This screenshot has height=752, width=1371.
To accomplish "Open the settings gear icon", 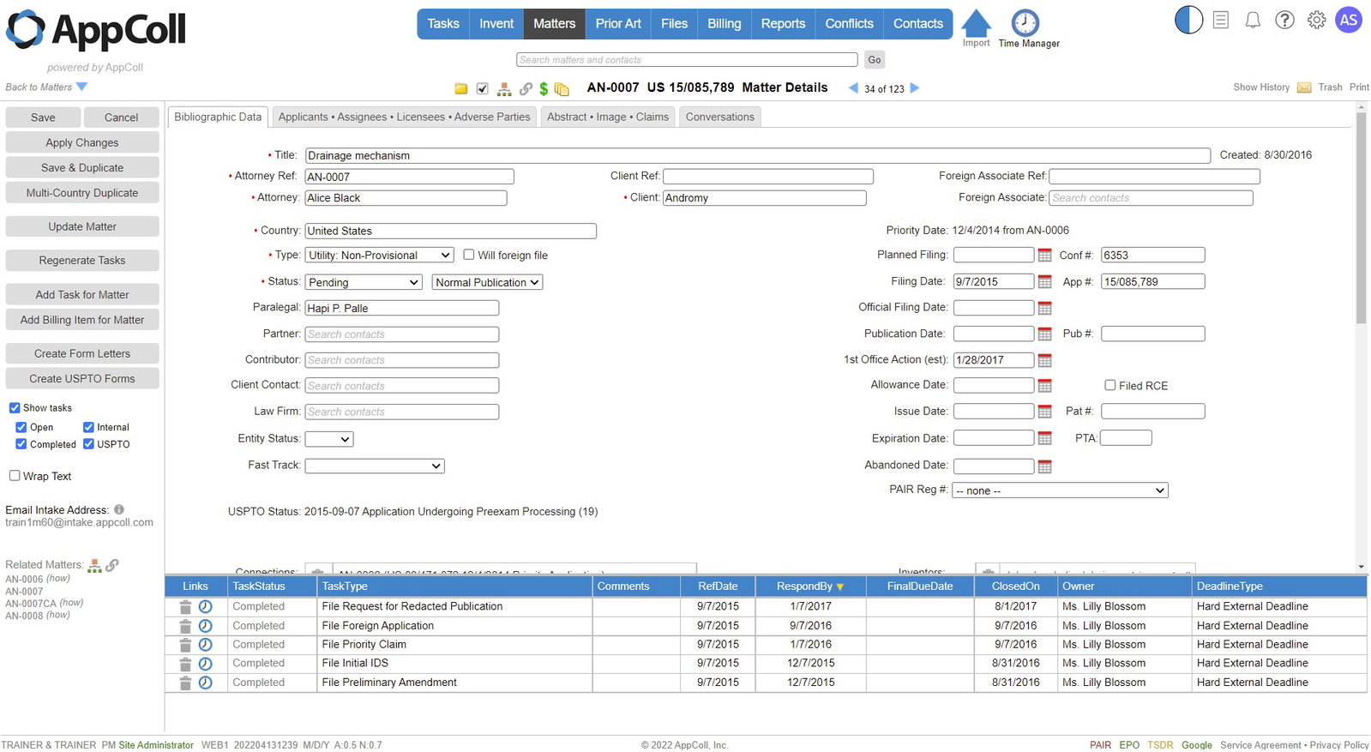I will coord(1317,20).
